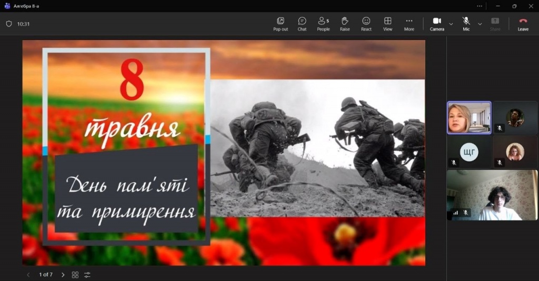Screen dimensions: 539x281
Task: Pop out the shared content
Action: coord(281,24)
